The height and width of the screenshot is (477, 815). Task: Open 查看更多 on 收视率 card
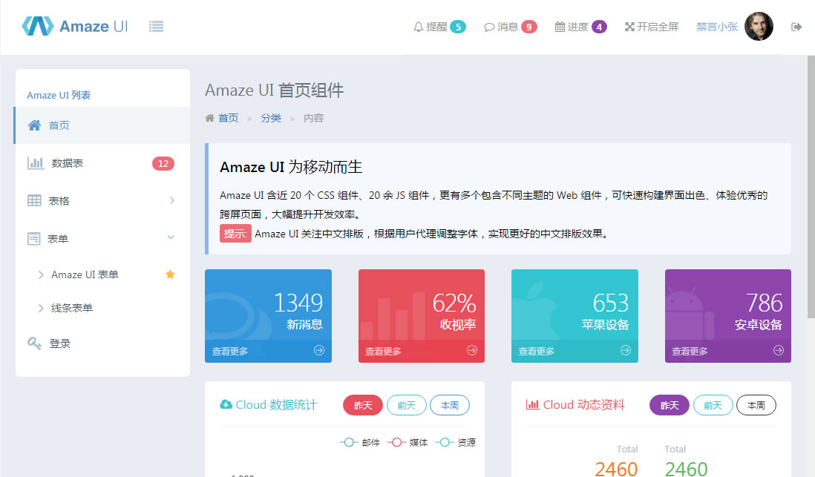[383, 351]
